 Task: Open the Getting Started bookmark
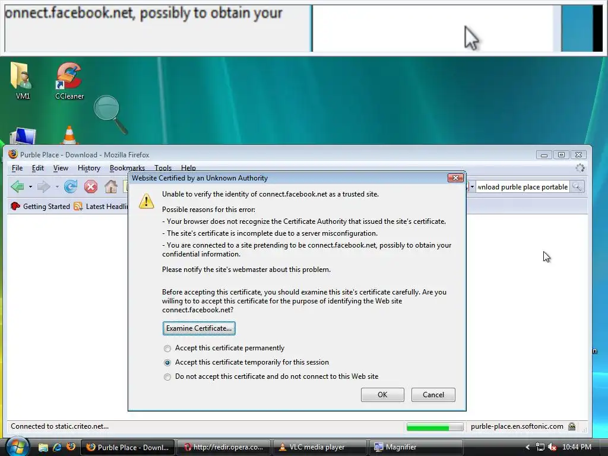point(40,206)
